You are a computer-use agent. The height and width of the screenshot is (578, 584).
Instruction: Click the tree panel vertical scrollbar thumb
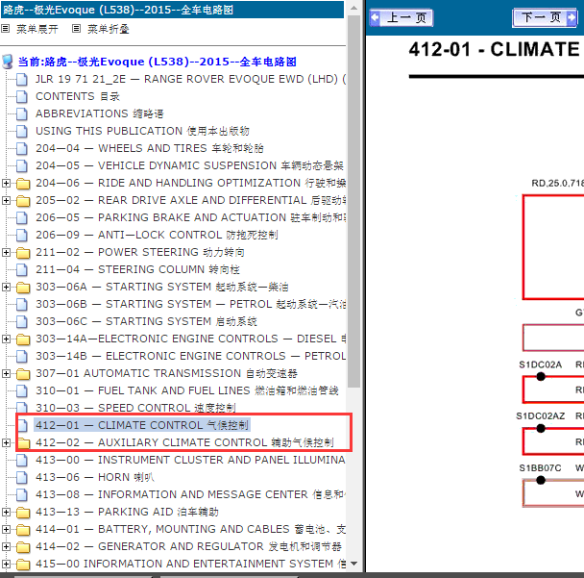click(x=353, y=201)
